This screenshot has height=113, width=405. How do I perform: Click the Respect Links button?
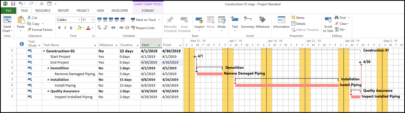point(143,28)
